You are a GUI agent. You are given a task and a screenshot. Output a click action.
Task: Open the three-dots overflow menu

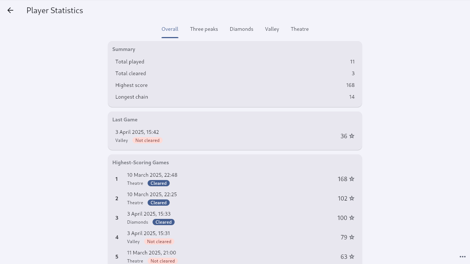pos(462,257)
